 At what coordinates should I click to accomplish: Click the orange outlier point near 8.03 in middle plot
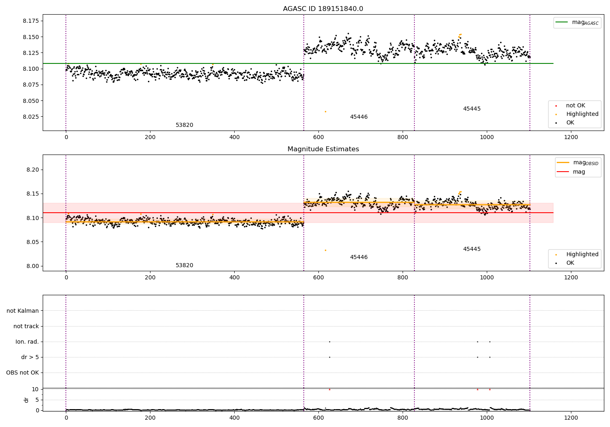pyautogui.click(x=325, y=250)
